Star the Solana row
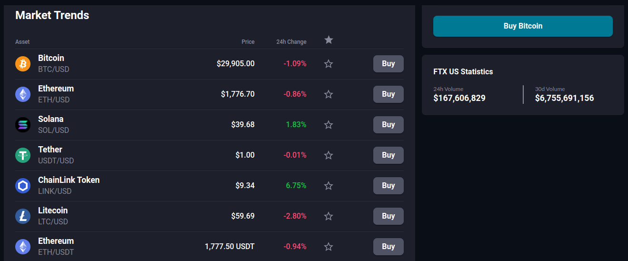This screenshot has height=261, width=628. [329, 125]
